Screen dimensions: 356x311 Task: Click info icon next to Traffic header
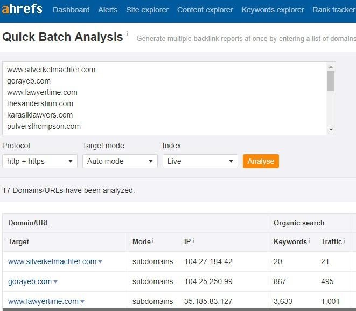[x=344, y=240]
